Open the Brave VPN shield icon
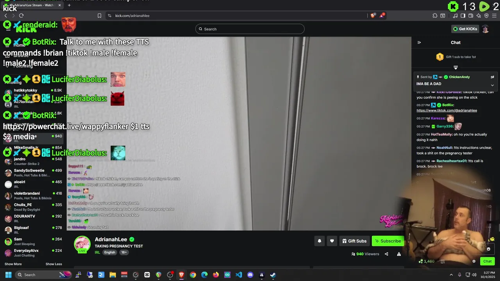Viewport: 500px width, 281px height. (x=486, y=16)
